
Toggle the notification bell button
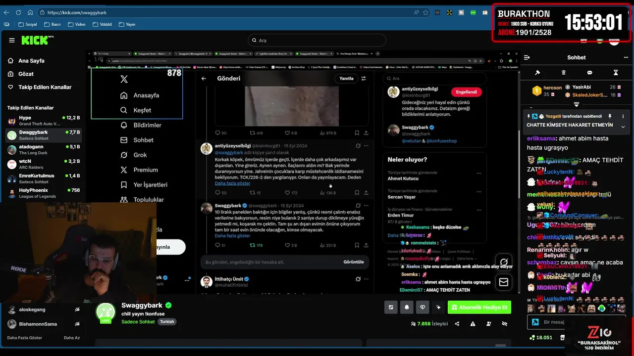tap(407, 307)
